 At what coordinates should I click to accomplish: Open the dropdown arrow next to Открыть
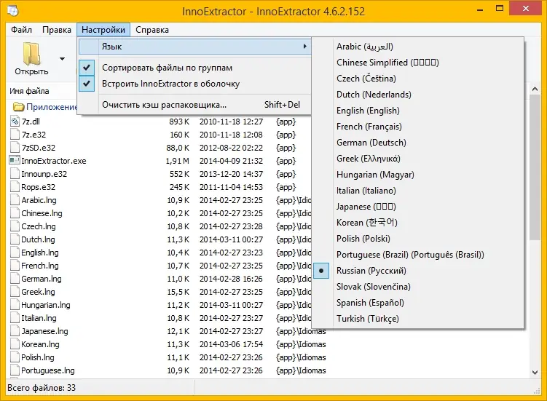[62, 58]
